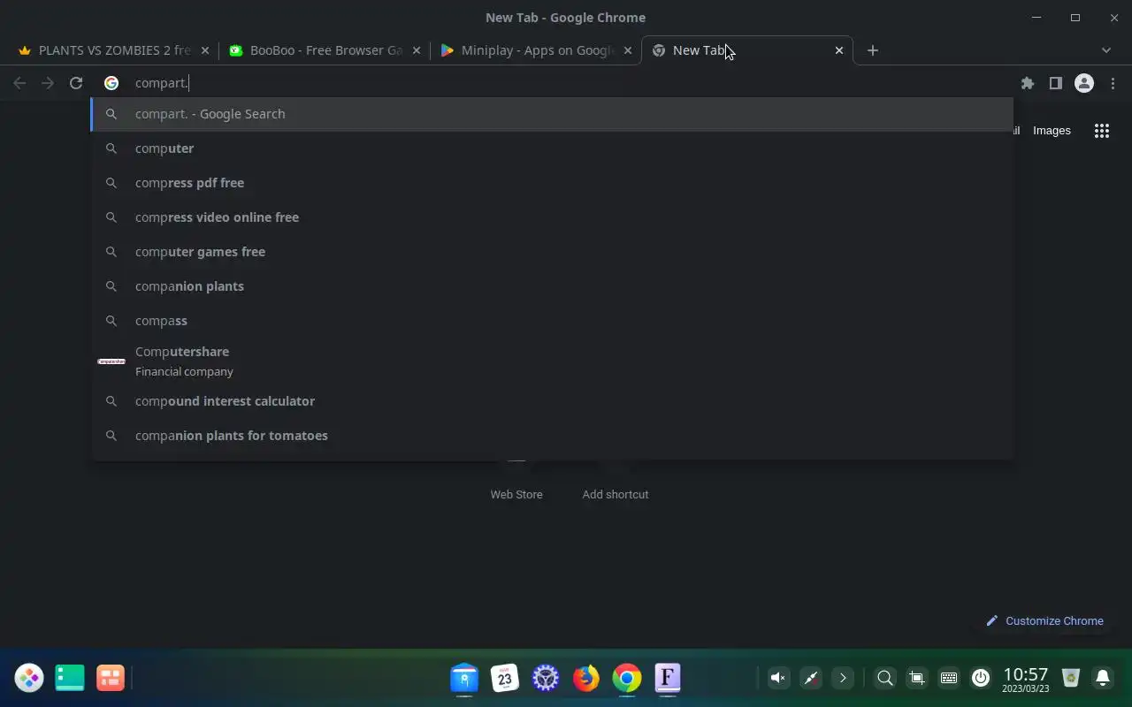Expand the tab search chevron
Viewport: 1132px width, 707px height.
coord(1105,50)
